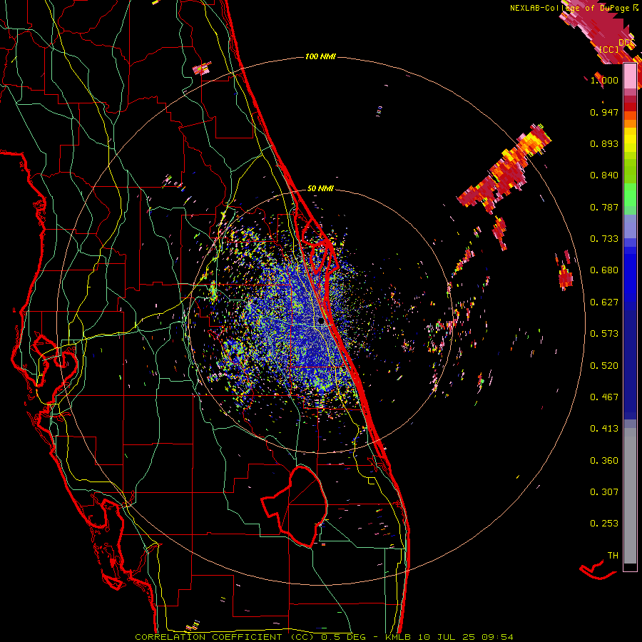Click the TH threshold label on legend
The image size is (642, 642).
[x=613, y=556]
